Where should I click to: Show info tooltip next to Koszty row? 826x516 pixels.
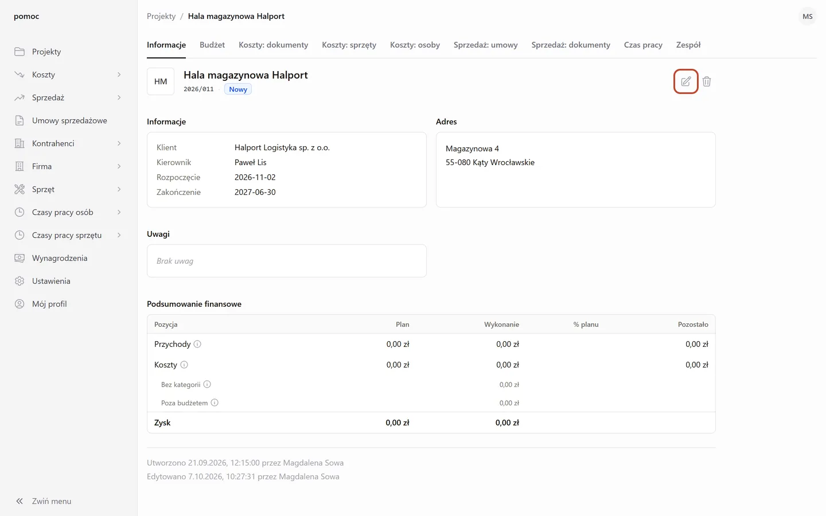184,365
